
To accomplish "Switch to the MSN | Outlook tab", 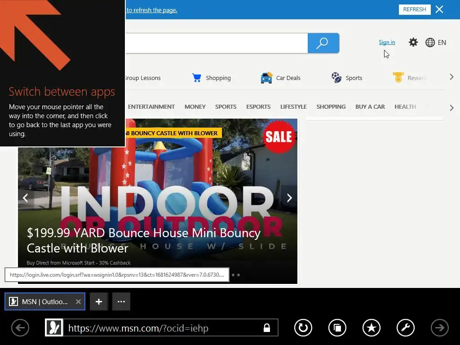I will tap(44, 301).
